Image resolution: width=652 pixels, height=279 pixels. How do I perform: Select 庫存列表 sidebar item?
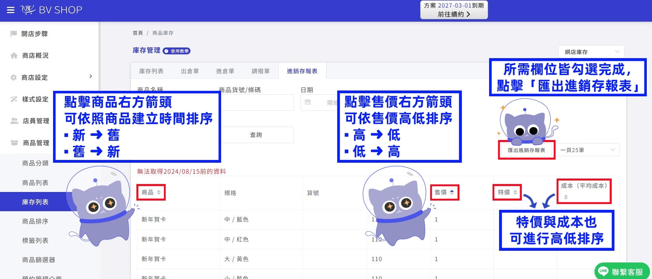click(x=35, y=202)
